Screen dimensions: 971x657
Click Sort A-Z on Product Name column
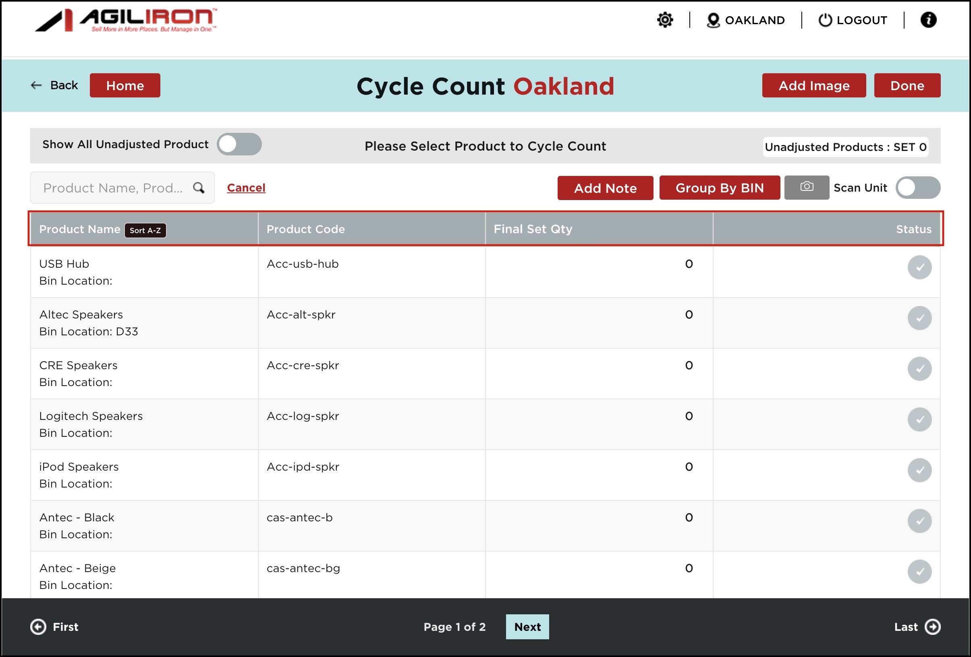[145, 230]
